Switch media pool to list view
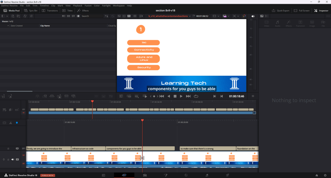Image resolution: width=331 pixels, height=178 pixels. [78, 16]
